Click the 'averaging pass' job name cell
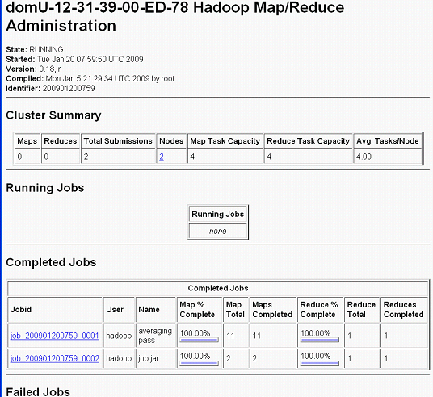The height and width of the screenshot is (397, 433). pyautogui.click(x=155, y=336)
